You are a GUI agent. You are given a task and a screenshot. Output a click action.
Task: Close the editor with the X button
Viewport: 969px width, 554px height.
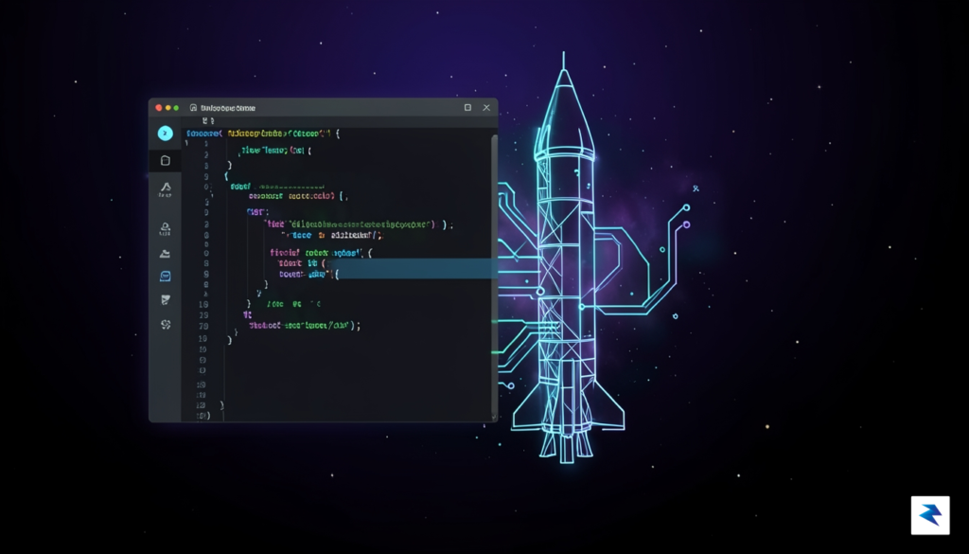point(486,108)
